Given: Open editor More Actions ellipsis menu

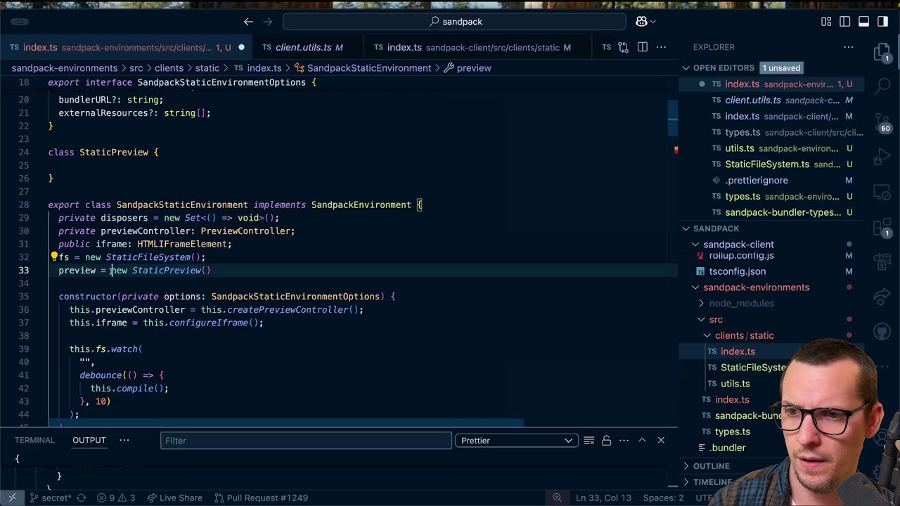Looking at the screenshot, I should click(x=661, y=47).
